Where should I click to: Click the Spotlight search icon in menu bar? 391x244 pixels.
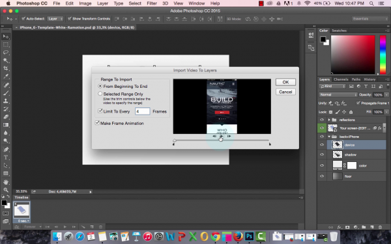[371, 3]
